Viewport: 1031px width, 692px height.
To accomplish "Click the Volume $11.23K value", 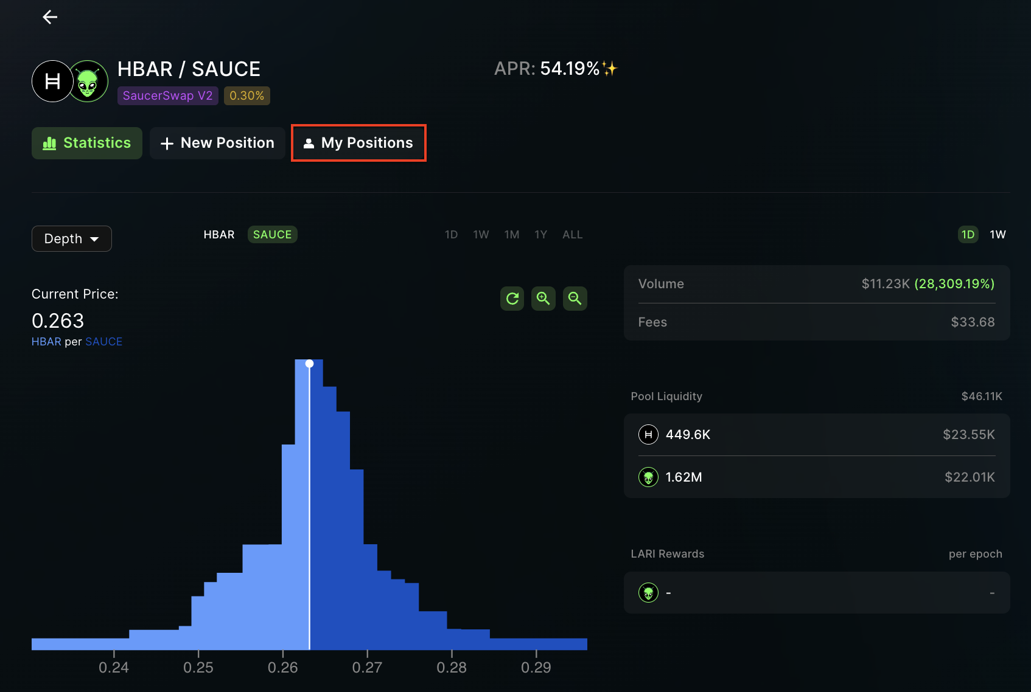I will [886, 284].
